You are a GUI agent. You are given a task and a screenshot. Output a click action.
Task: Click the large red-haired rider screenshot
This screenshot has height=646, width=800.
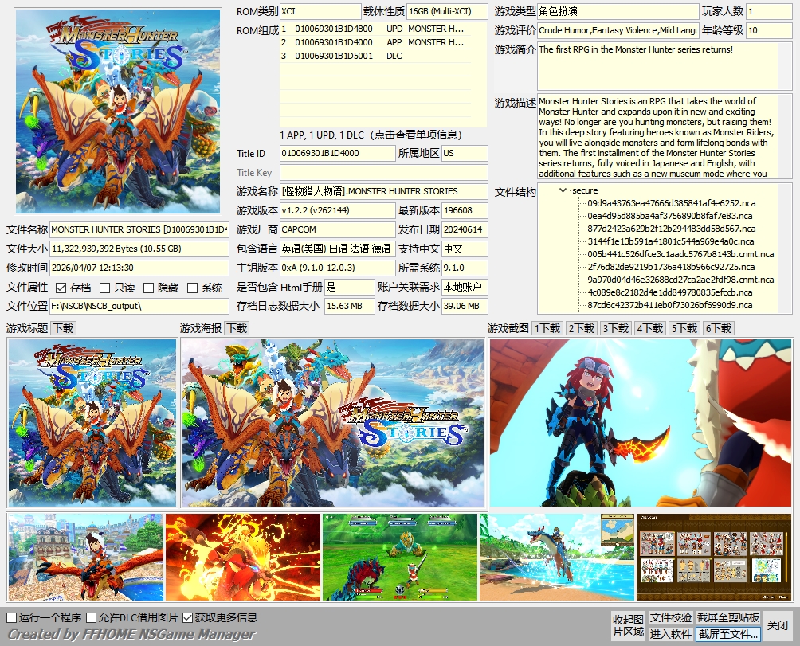coord(641,423)
